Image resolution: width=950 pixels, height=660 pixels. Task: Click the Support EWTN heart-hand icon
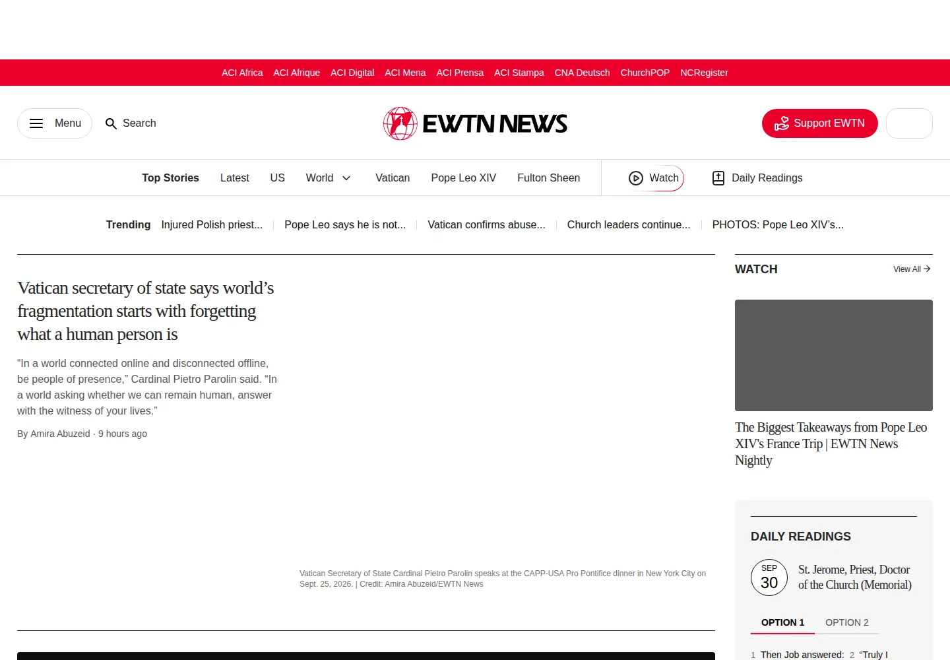782,123
